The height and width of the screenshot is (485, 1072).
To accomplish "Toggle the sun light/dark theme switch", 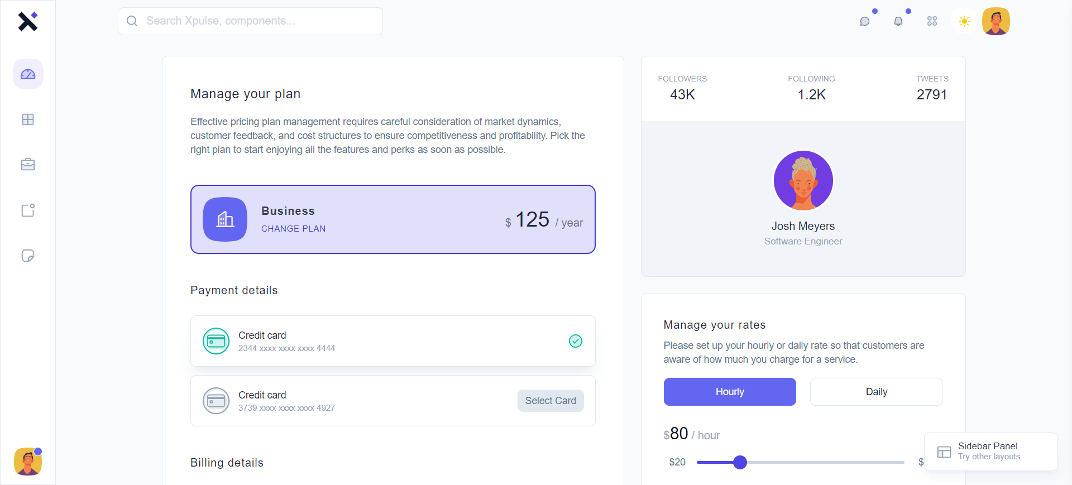I will coord(964,21).
